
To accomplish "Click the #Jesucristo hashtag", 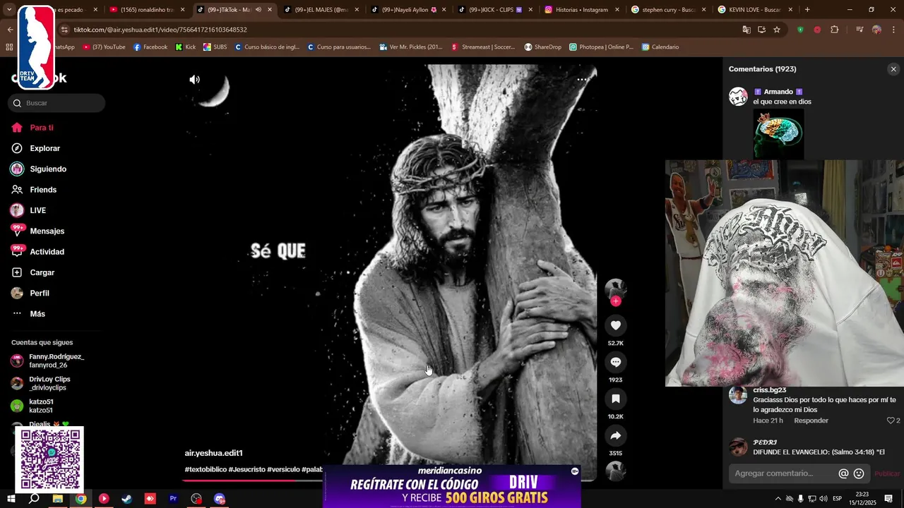I will [246, 469].
